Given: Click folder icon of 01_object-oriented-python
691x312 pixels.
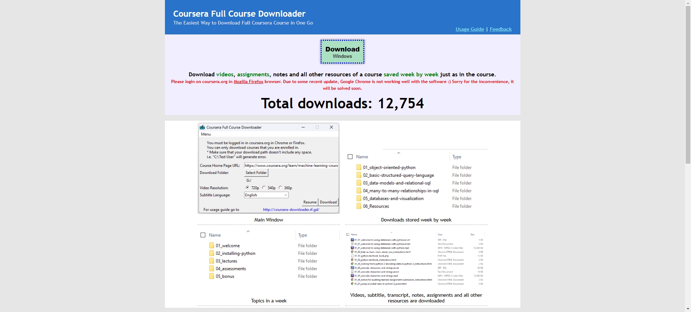Looking at the screenshot, I should tap(359, 167).
